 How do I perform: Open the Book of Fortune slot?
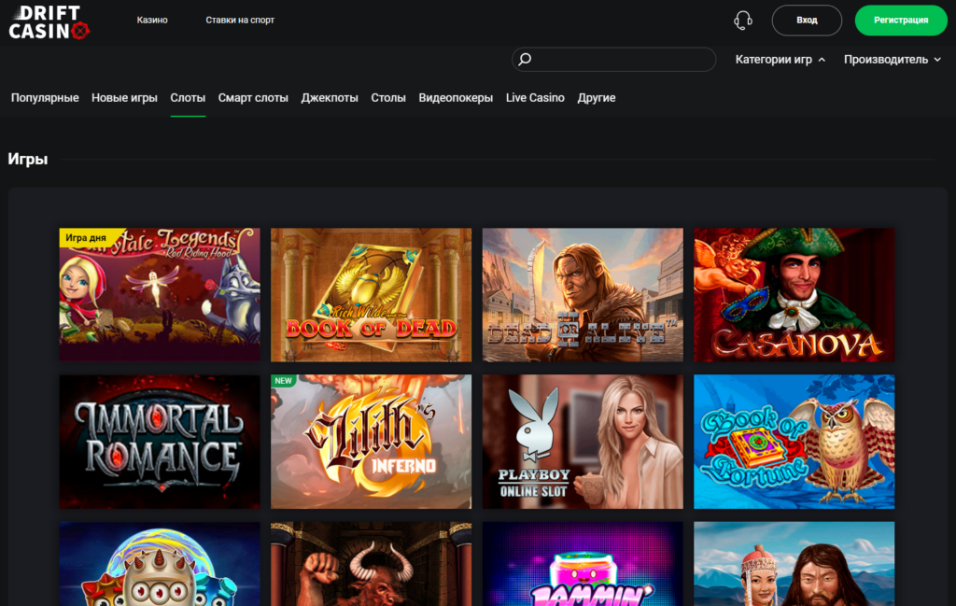(x=794, y=442)
